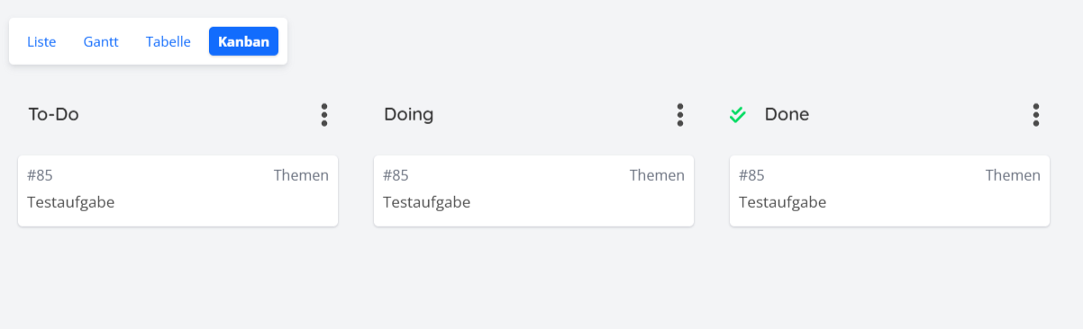Click task number #85 in To-Do card
Viewport: 1083px width, 329px height.
pos(40,175)
